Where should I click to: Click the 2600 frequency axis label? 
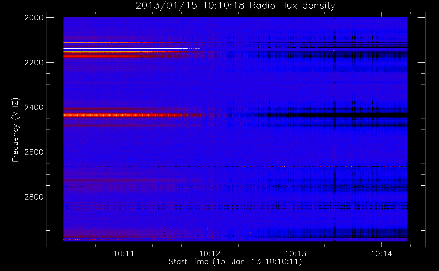coord(34,152)
